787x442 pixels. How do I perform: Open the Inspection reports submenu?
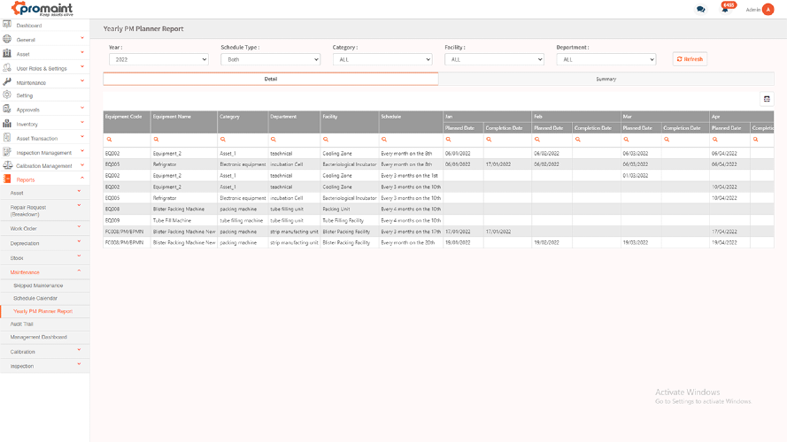click(22, 366)
